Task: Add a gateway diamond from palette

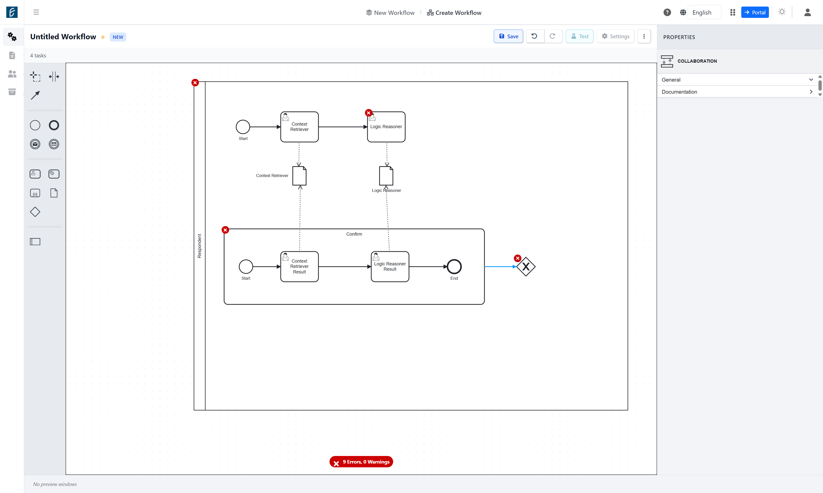Action: click(35, 212)
